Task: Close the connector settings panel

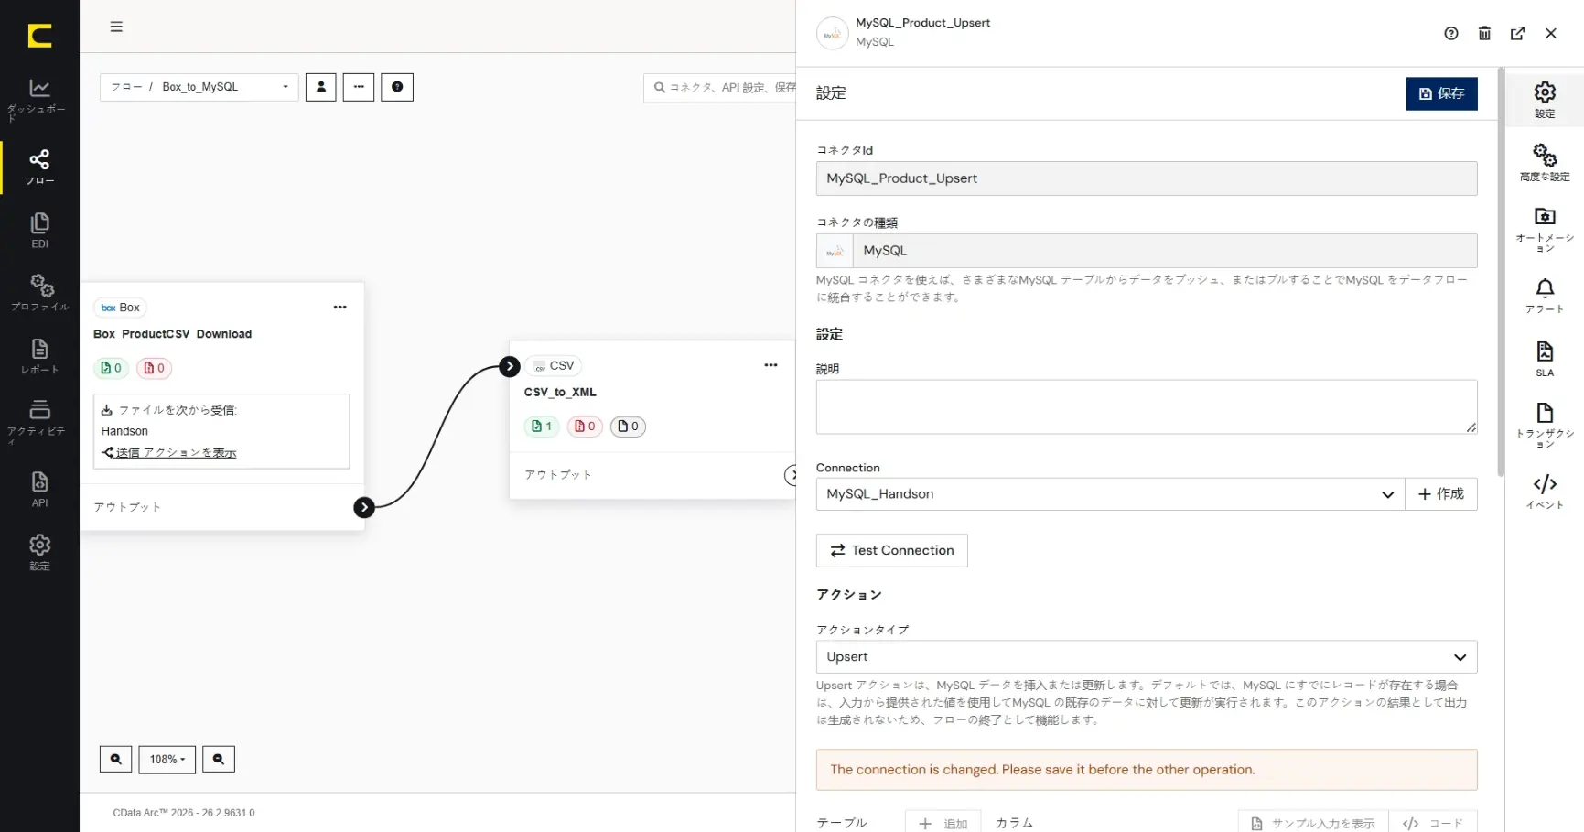Action: [1551, 34]
